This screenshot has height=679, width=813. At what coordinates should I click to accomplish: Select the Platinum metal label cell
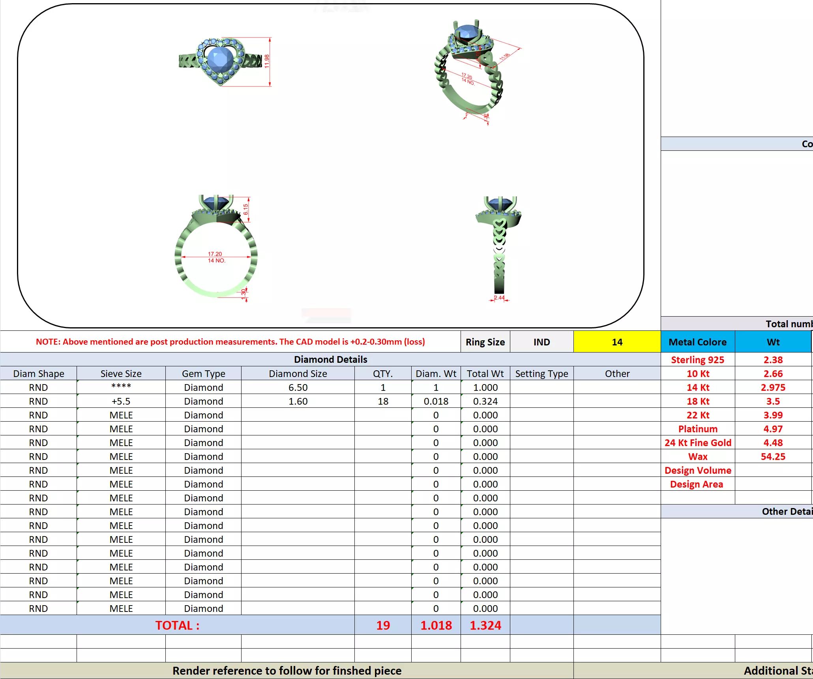[697, 429]
